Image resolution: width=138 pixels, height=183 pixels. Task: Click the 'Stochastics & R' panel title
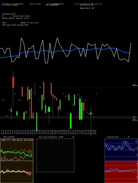click(x=113, y=137)
